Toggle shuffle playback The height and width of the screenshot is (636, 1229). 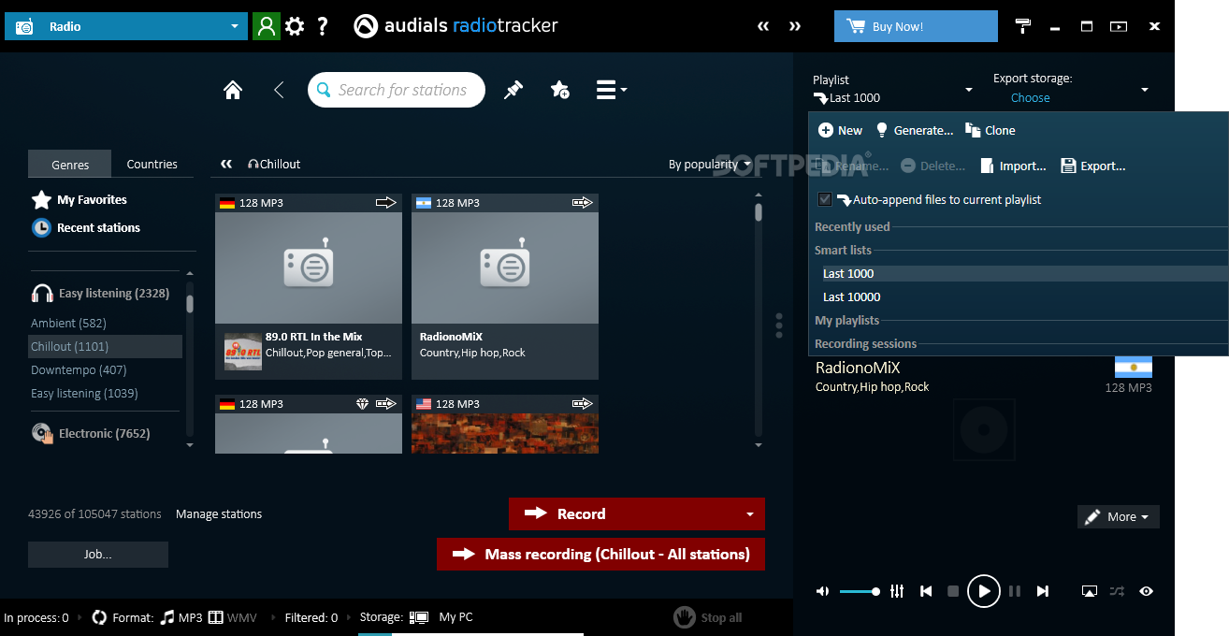1118,591
